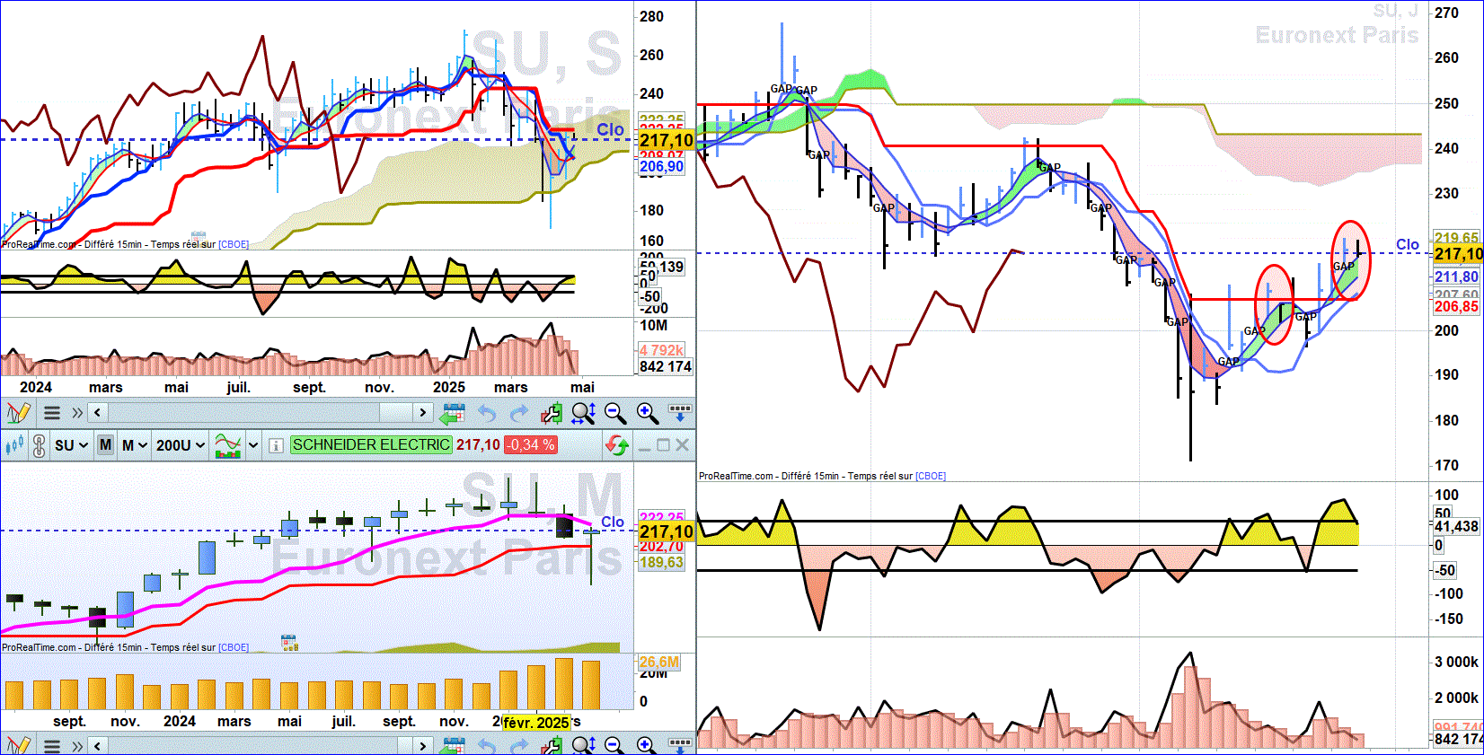Toggle the chart link chain icon
This screenshot has height=755, width=1484.
tap(39, 445)
